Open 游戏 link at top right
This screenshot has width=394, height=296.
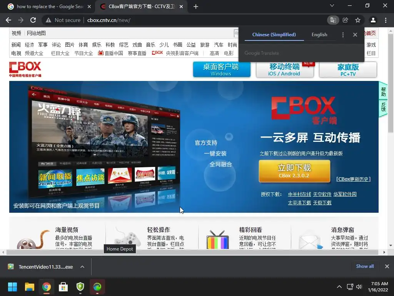(x=371, y=45)
